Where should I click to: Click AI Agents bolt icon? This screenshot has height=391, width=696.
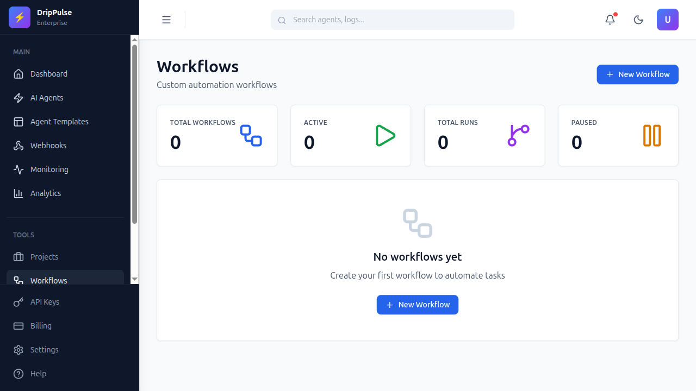point(18,98)
